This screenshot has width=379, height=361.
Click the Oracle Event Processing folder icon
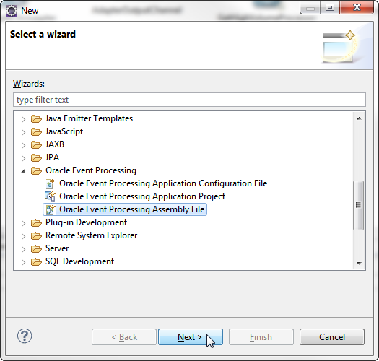coord(36,170)
